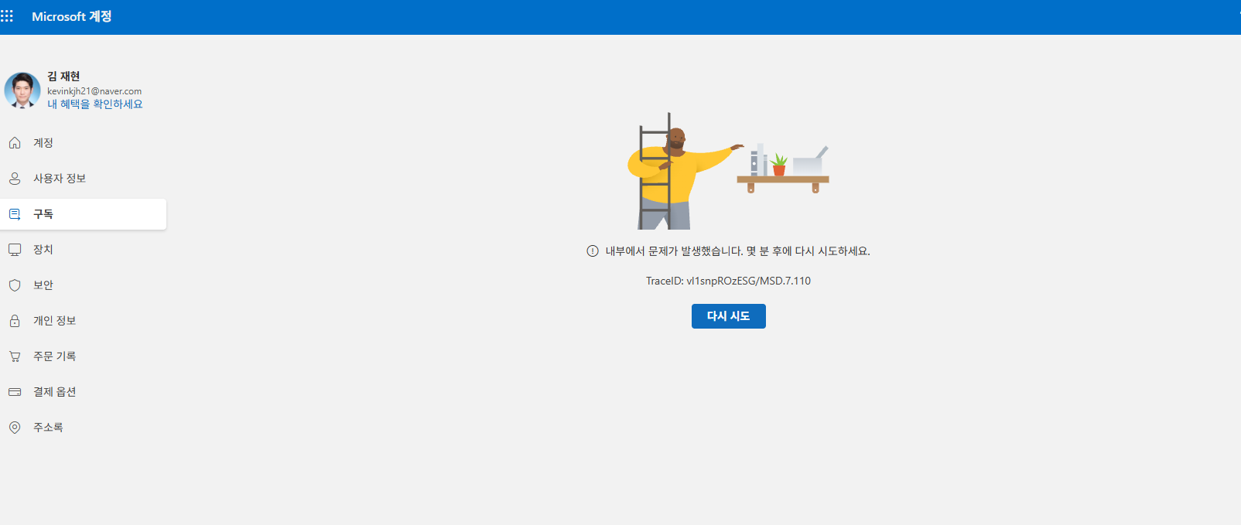The width and height of the screenshot is (1241, 525).
Task: Click the TraceID: vl1snpROzESG/MSD.7.110 text
Action: click(x=728, y=281)
